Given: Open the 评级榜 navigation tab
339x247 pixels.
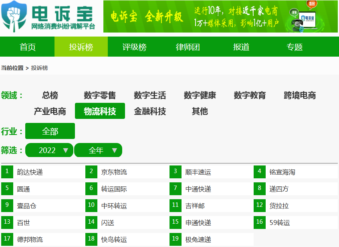Looking at the screenshot, I should click(134, 47).
